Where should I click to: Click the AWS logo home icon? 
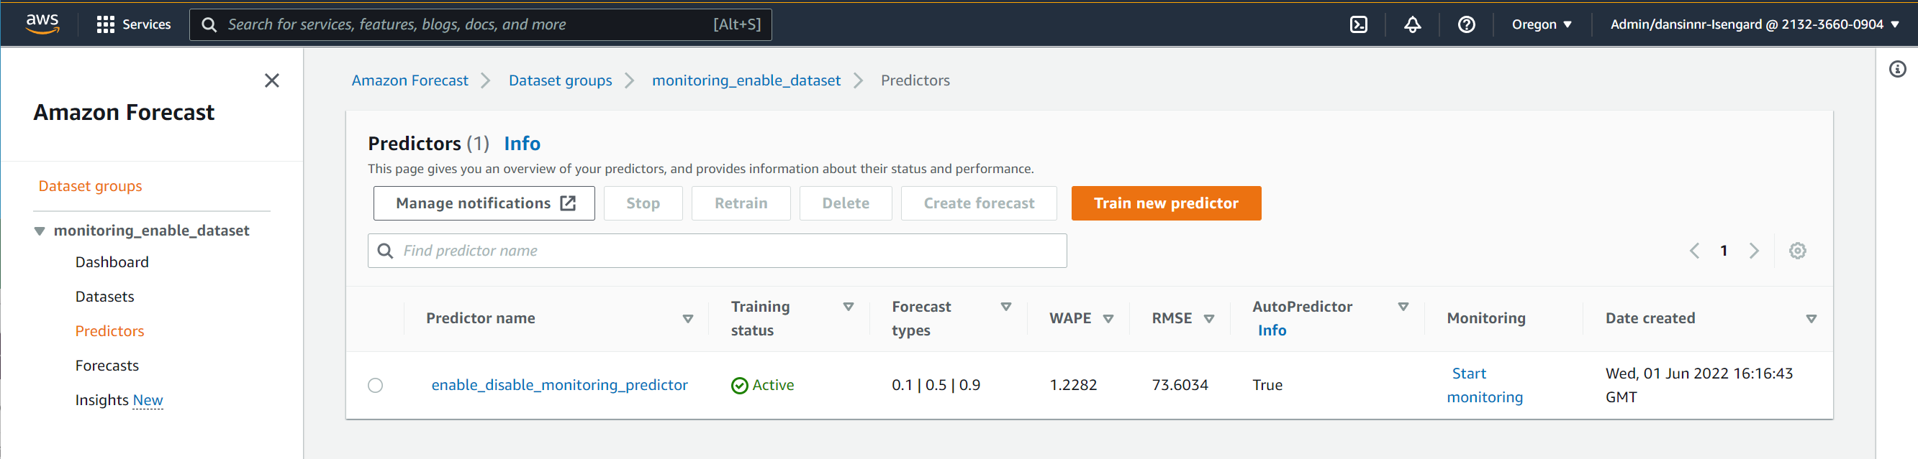tap(42, 24)
